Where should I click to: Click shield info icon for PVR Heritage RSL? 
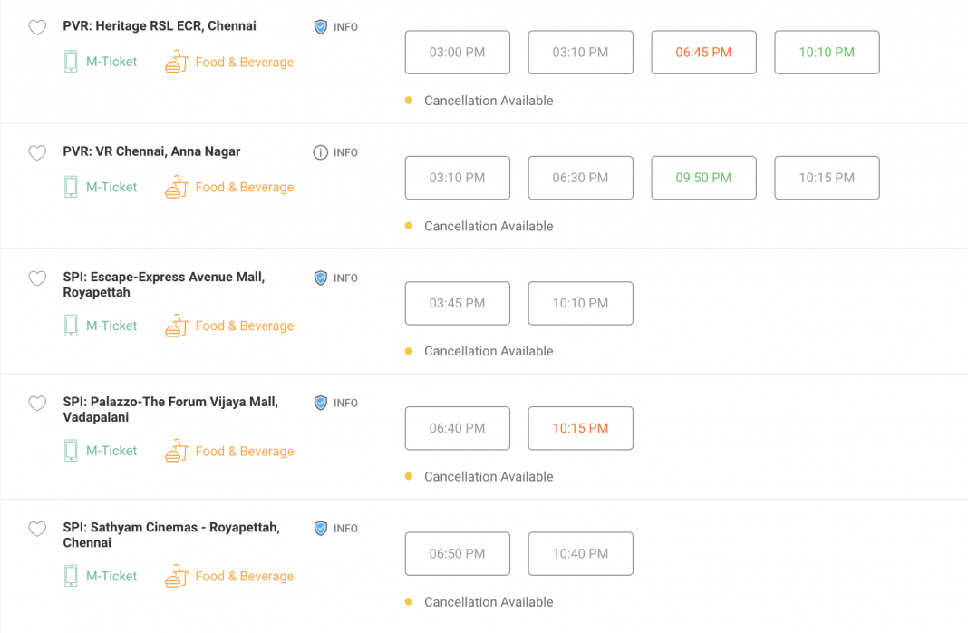click(x=320, y=27)
